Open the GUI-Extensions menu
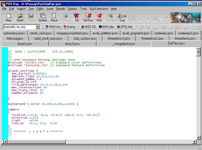This screenshot has width=202, height=150. point(99,9)
